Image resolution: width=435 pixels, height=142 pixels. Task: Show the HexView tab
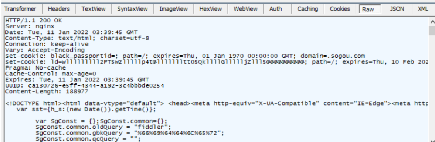(x=211, y=9)
